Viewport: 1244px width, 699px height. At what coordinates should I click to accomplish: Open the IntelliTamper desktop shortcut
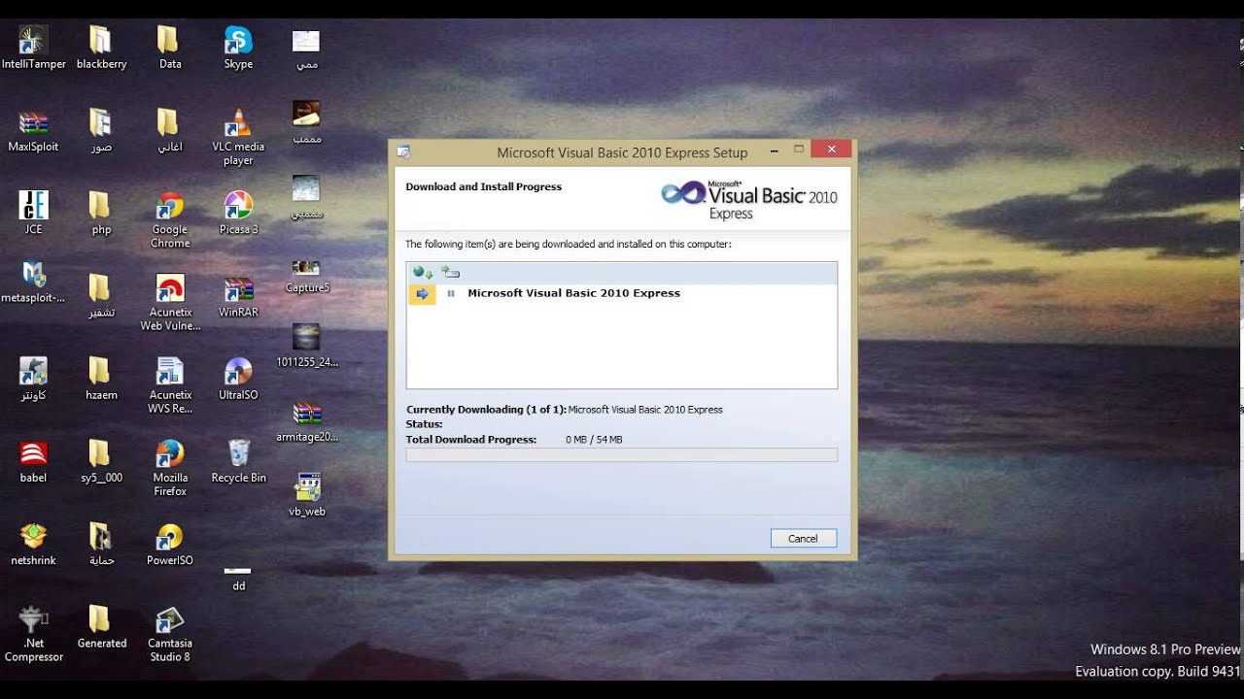coord(34,41)
